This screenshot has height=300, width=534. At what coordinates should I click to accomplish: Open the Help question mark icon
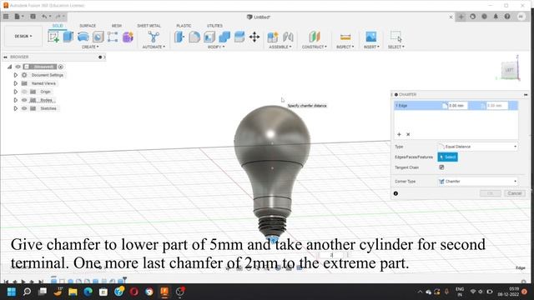pos(507,17)
